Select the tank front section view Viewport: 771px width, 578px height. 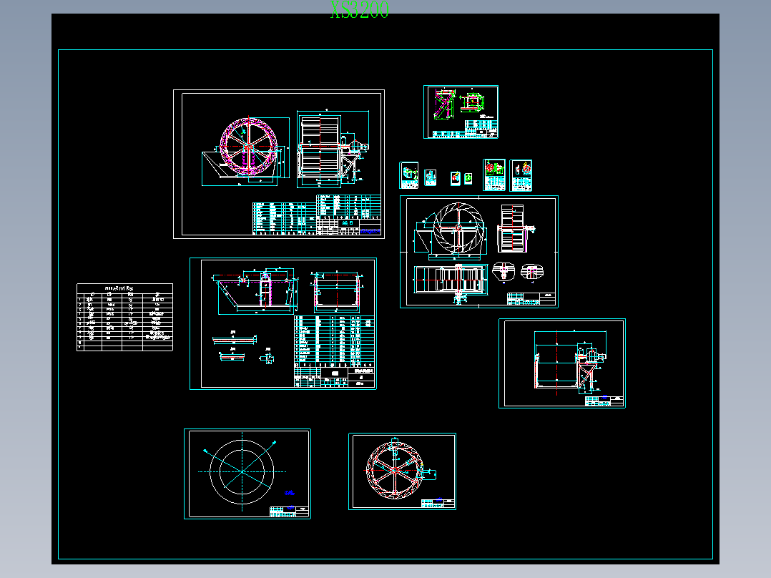tap(255, 290)
